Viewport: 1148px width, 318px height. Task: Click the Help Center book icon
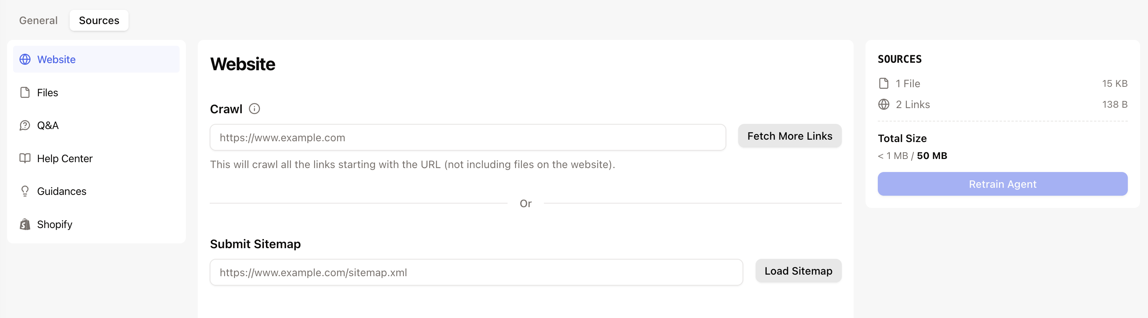click(x=25, y=158)
